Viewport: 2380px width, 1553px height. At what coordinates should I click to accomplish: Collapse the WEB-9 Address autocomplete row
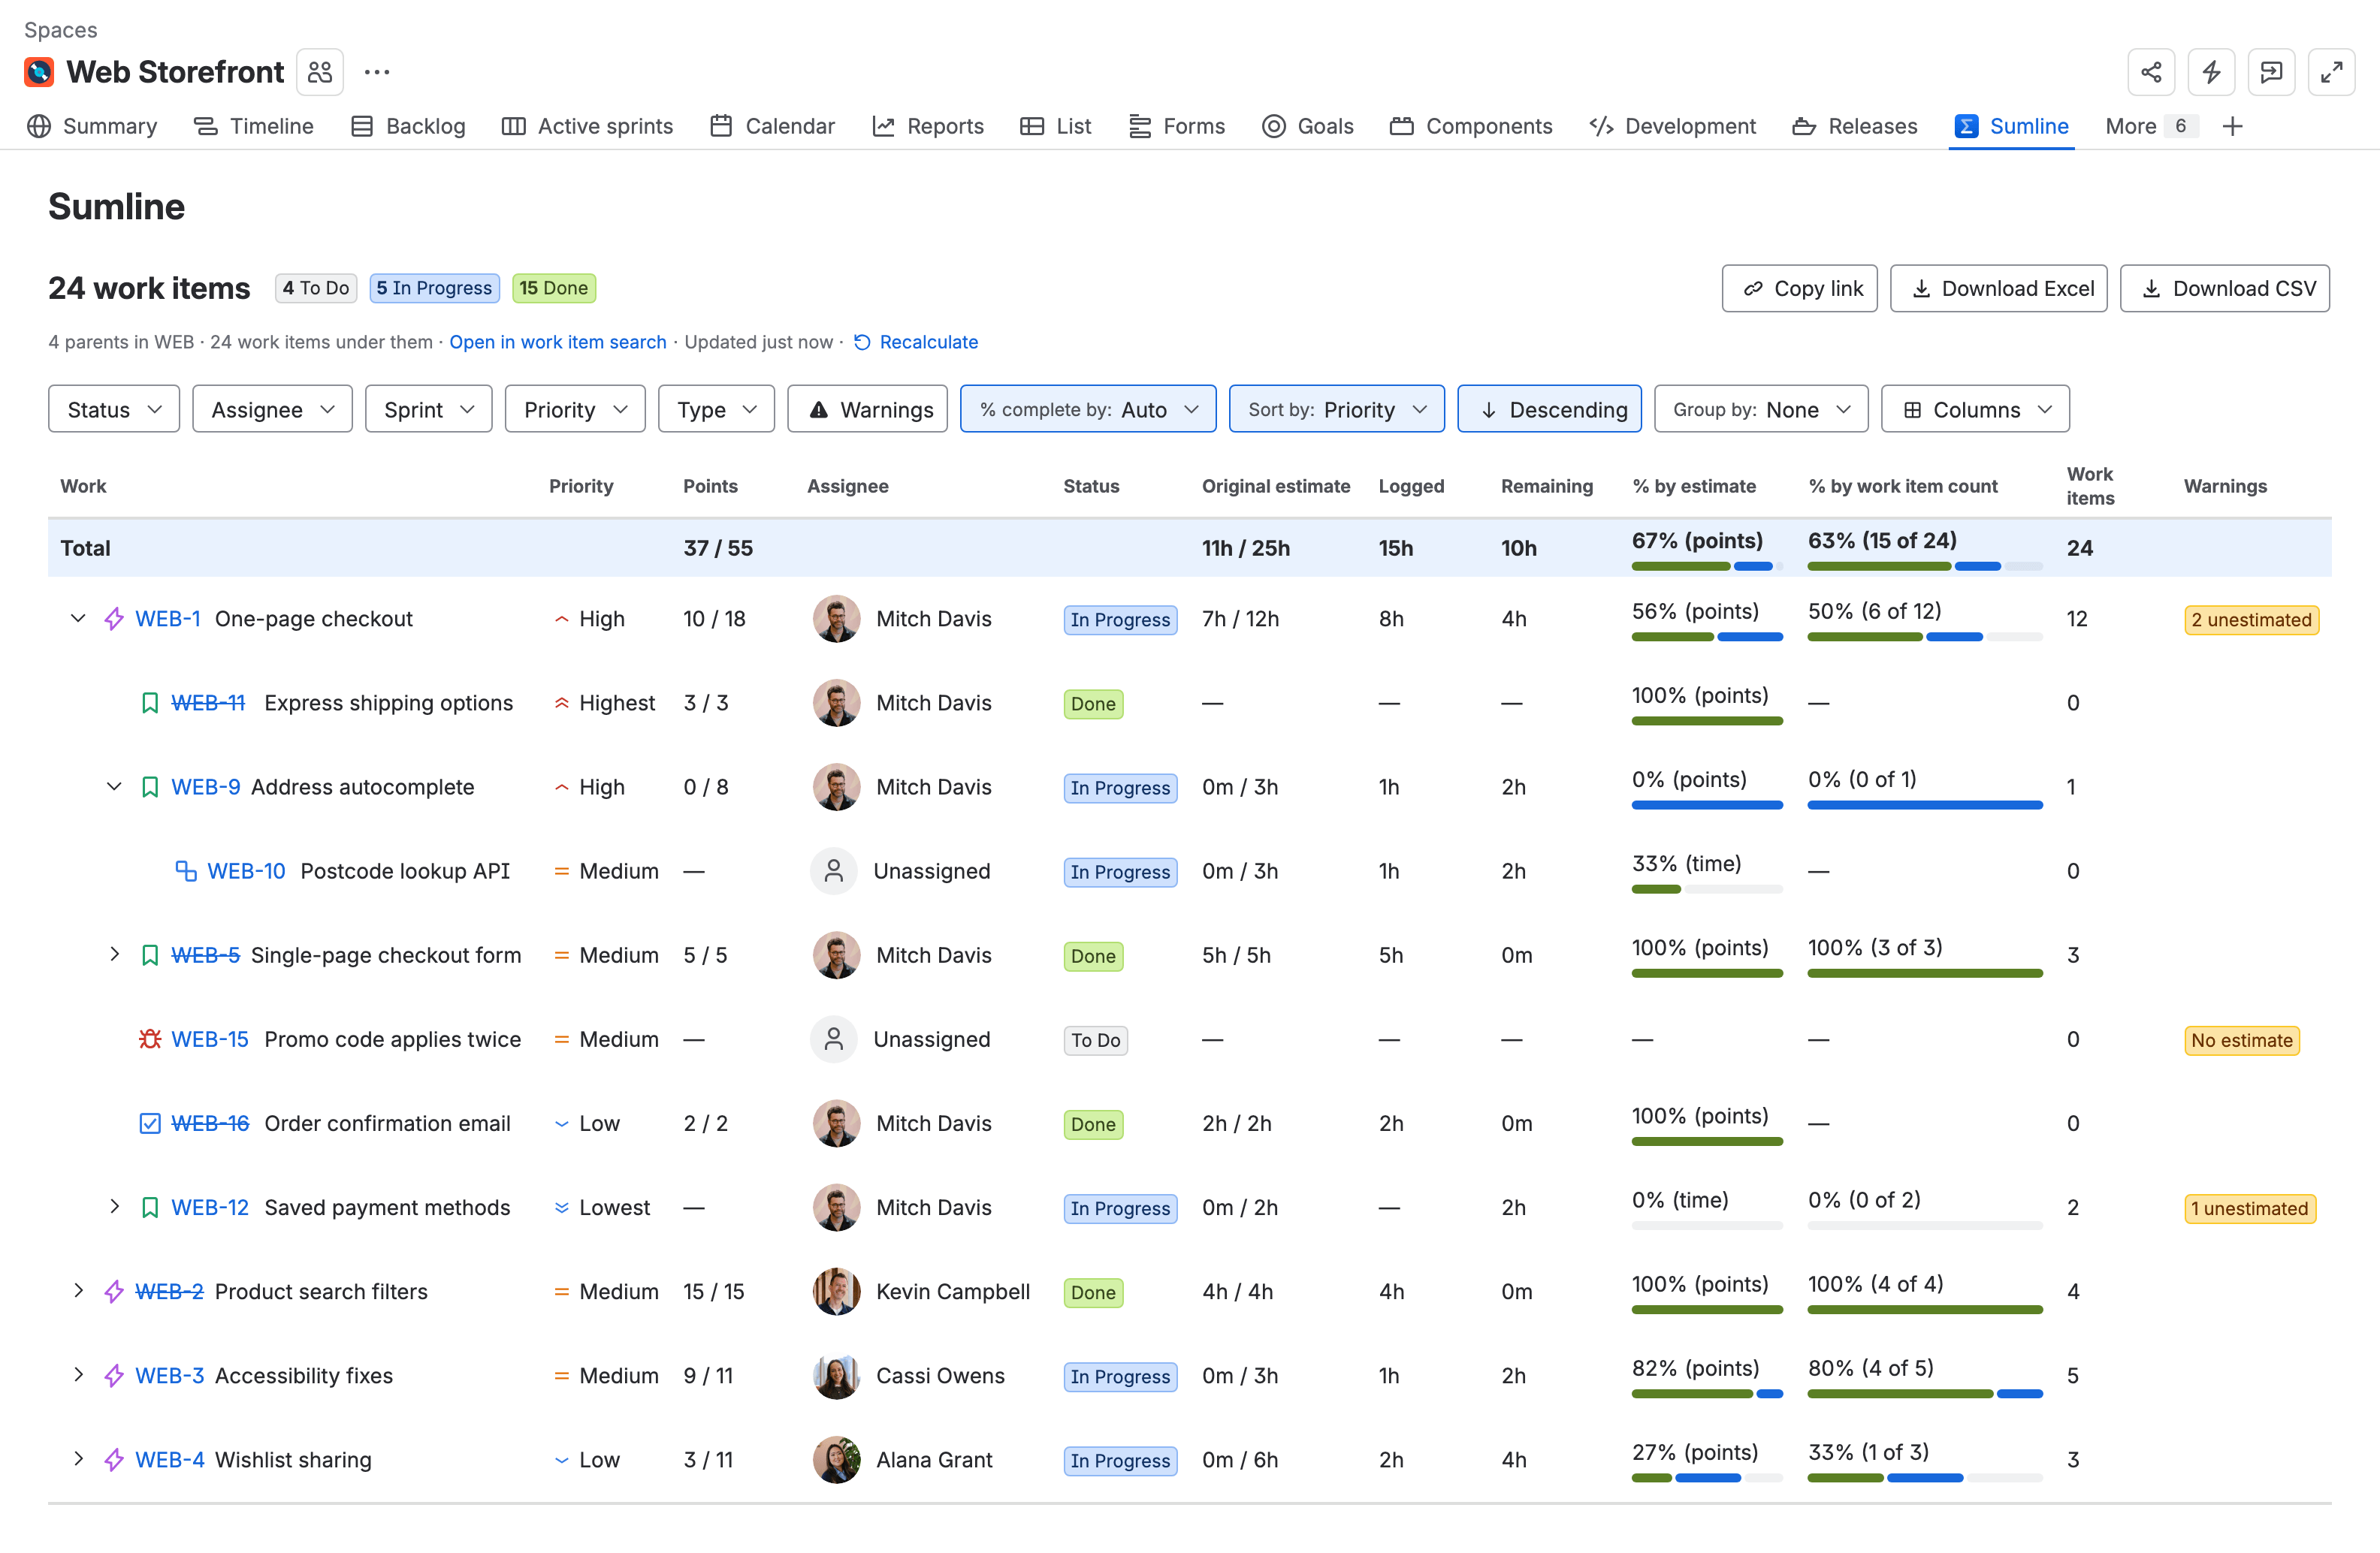[x=114, y=786]
